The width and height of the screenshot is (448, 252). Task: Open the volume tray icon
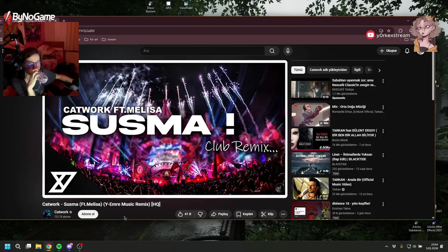[414, 246]
